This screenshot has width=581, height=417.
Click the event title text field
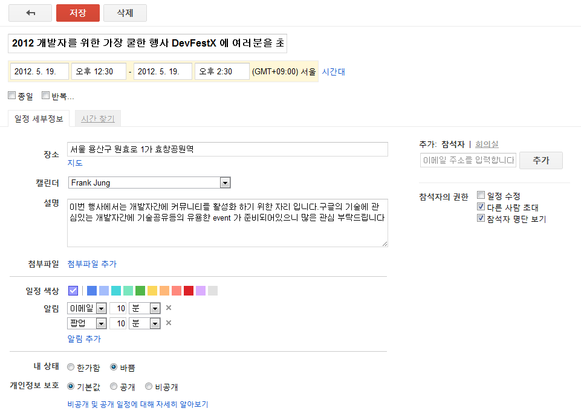(x=148, y=44)
